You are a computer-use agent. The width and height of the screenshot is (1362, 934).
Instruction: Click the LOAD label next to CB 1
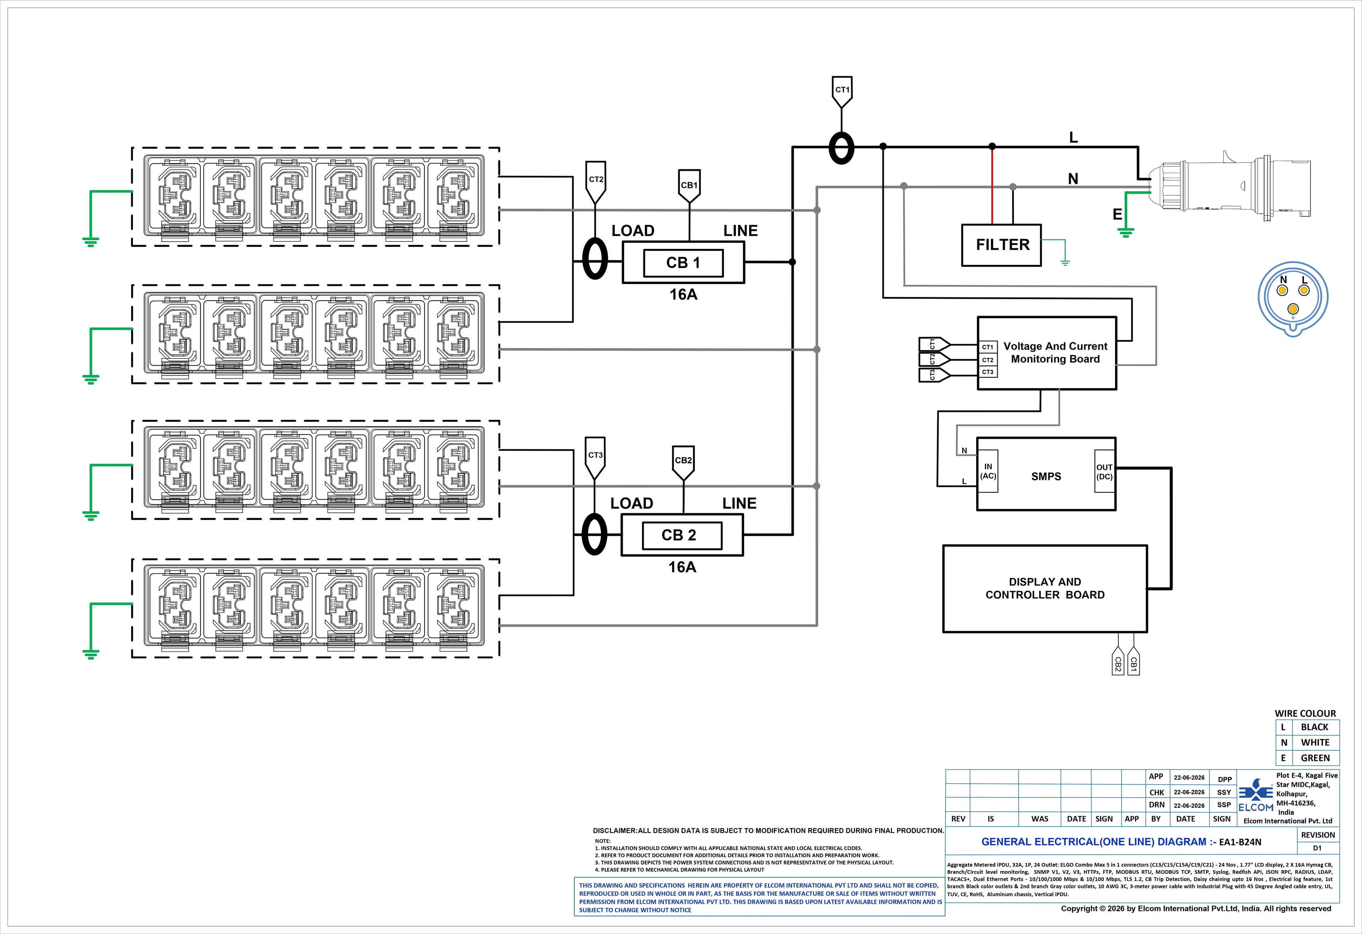(633, 231)
